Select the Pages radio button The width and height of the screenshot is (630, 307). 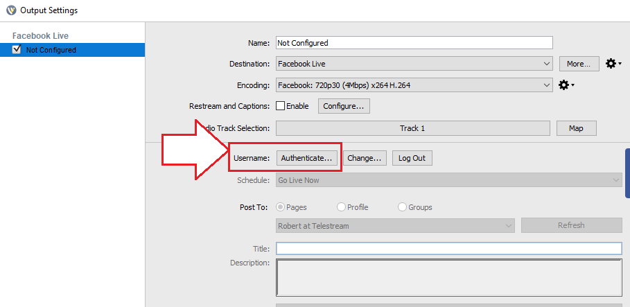(280, 207)
